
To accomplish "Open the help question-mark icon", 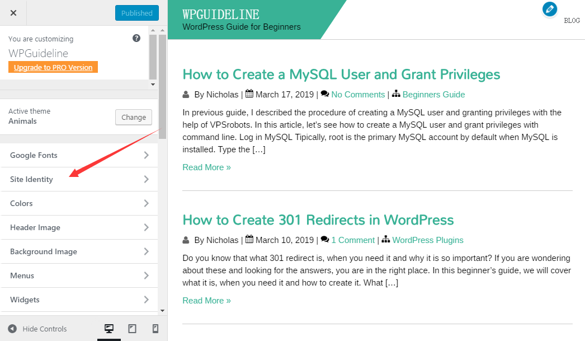I will (x=136, y=38).
